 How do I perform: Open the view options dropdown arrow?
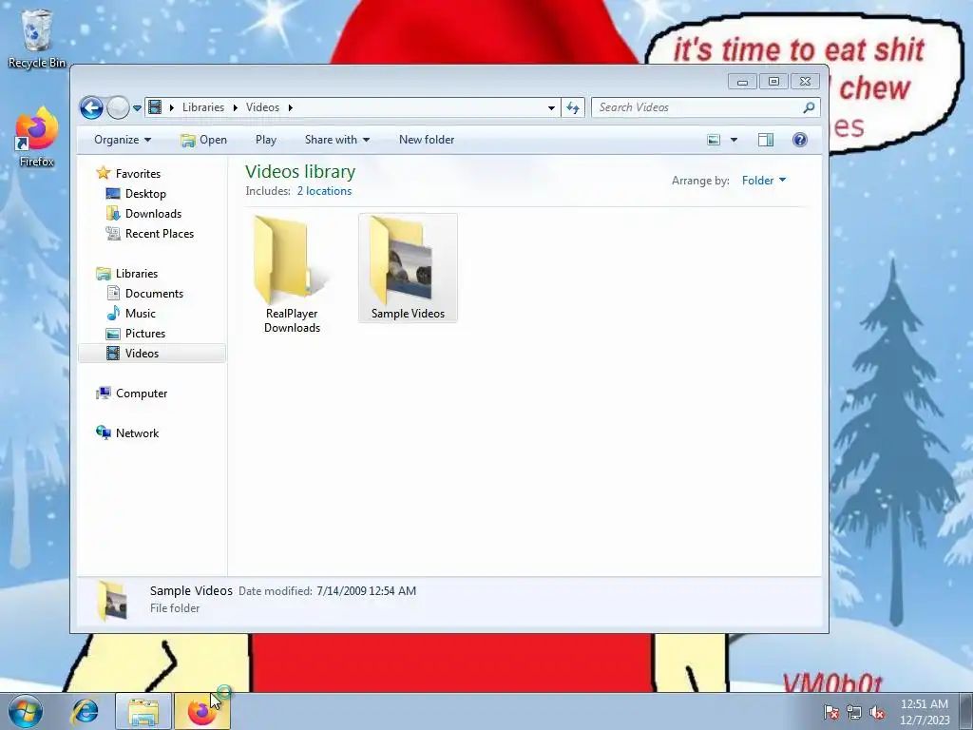point(734,140)
